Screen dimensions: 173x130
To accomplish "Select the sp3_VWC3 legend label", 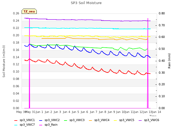I will (77, 120).
